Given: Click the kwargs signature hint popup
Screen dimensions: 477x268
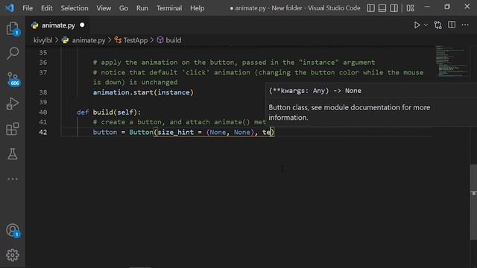Looking at the screenshot, I should pos(315,91).
